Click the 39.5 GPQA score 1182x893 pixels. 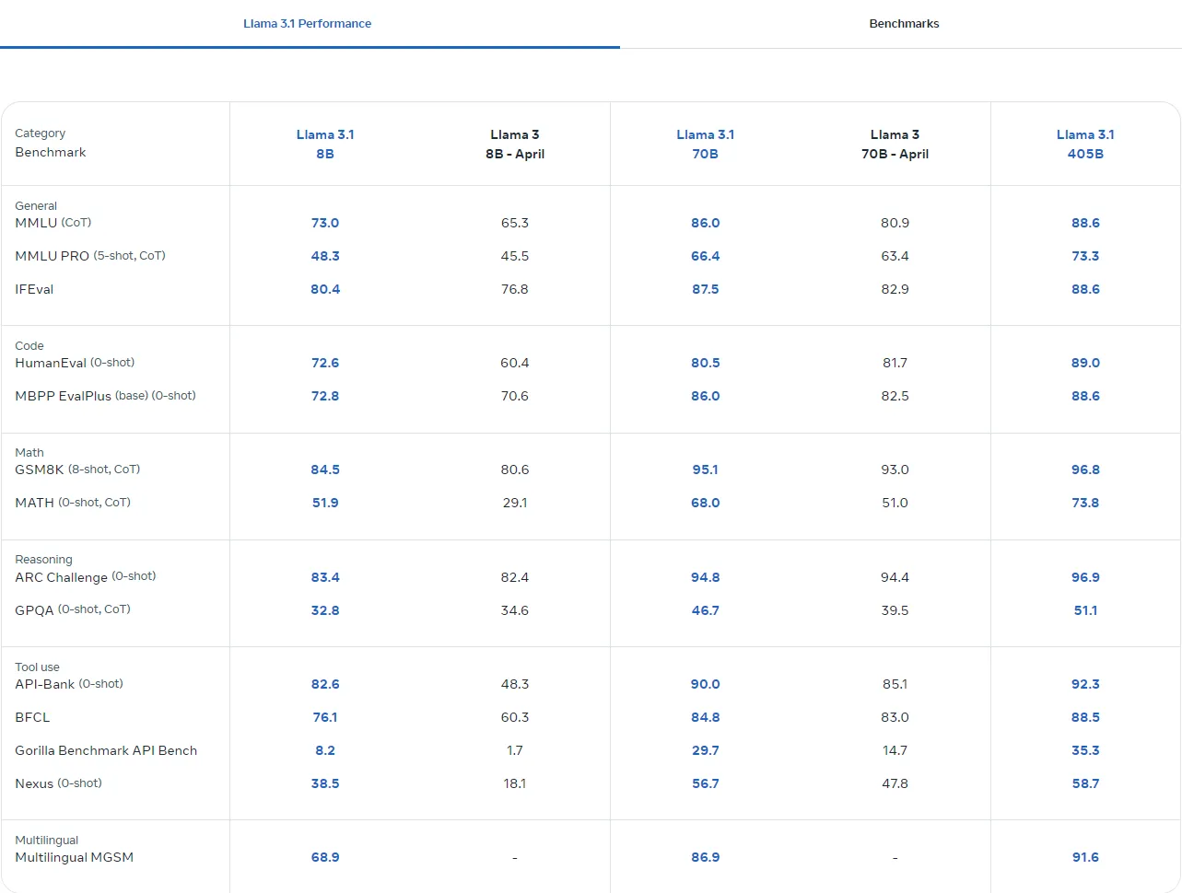point(895,610)
